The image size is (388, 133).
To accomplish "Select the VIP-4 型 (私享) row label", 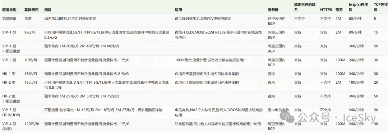I will coord(9,126).
